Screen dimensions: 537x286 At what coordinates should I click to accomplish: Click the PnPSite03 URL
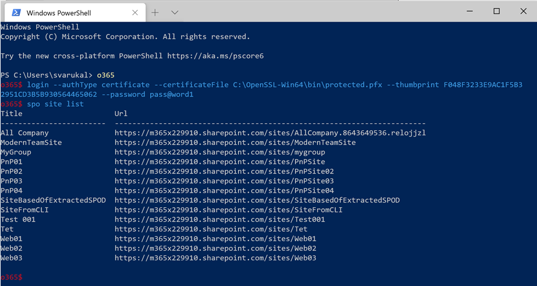pos(224,181)
